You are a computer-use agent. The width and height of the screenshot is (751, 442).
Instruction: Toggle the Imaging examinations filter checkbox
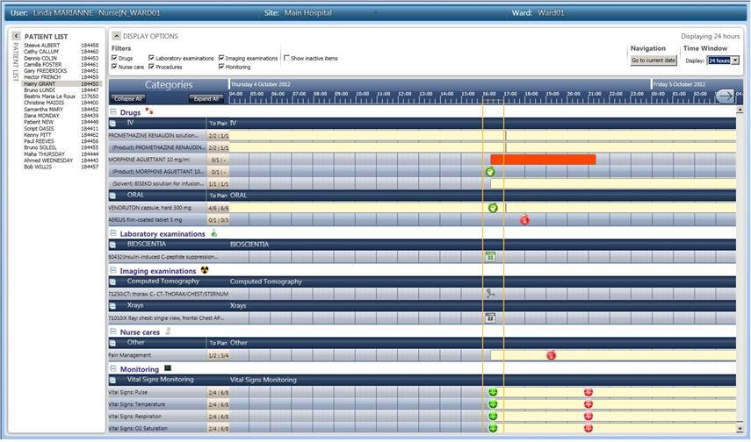click(x=221, y=58)
